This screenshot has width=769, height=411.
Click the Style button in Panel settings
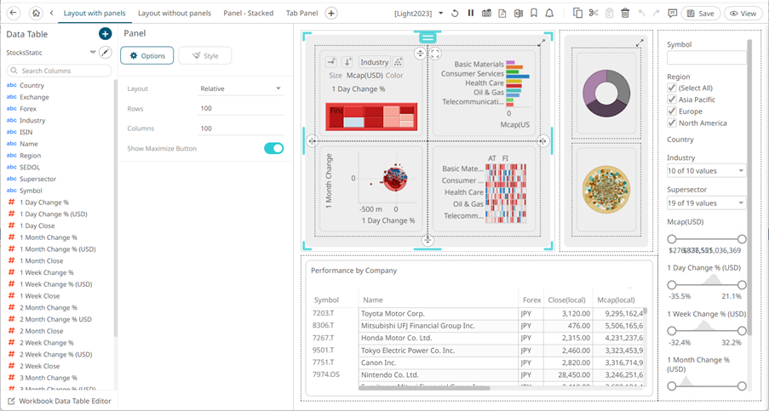(x=204, y=56)
